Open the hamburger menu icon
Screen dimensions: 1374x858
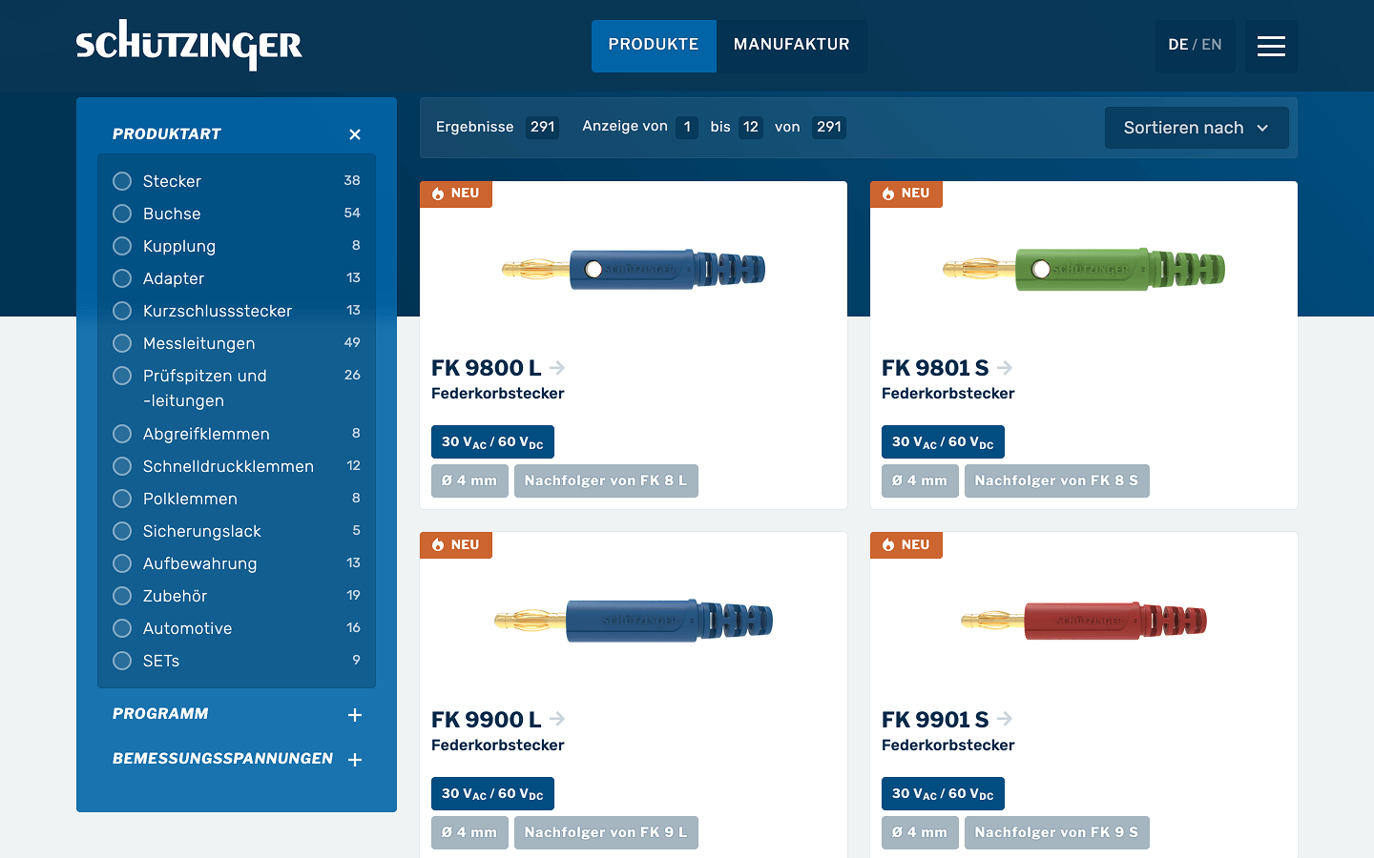[x=1271, y=46]
